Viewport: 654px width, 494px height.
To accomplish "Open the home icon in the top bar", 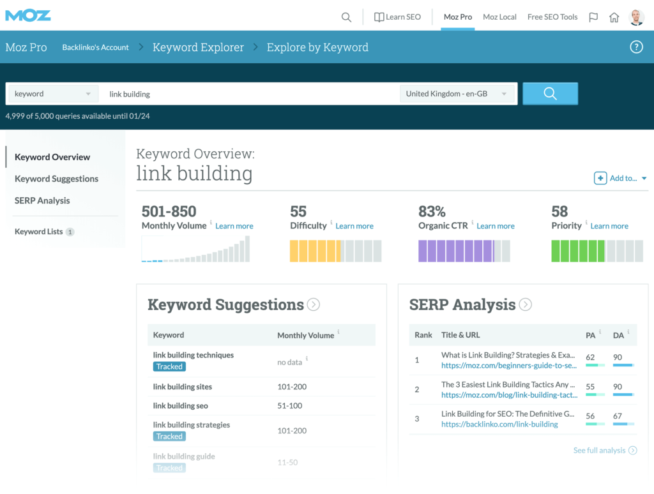I will [614, 17].
